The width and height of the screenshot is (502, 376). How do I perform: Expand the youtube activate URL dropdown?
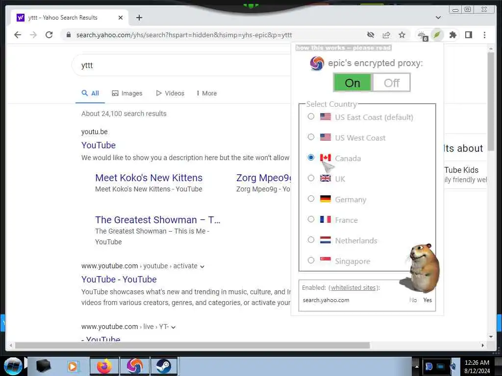202,266
